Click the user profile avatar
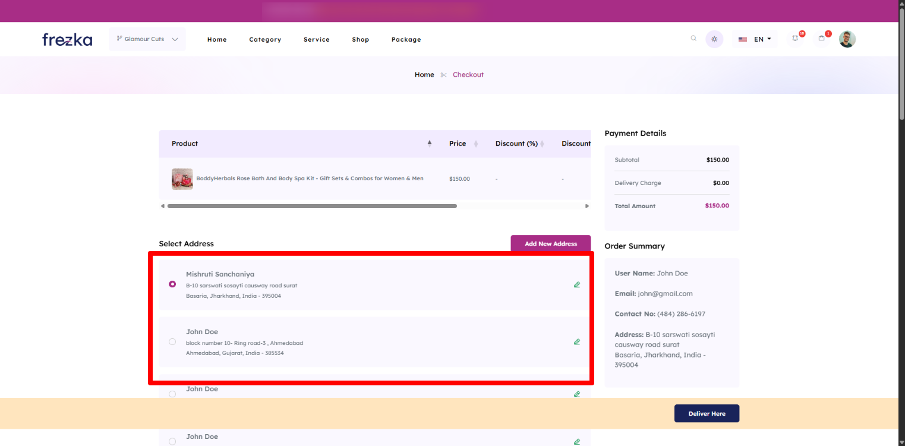This screenshot has height=446, width=905. [x=847, y=39]
